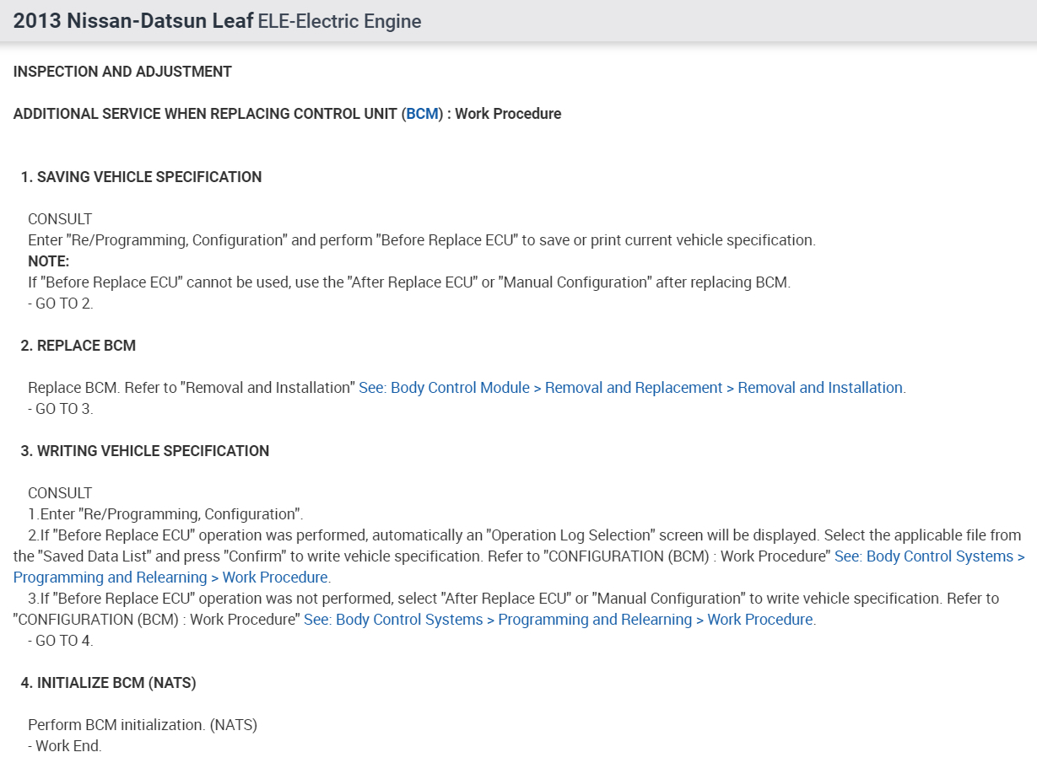1037x763 pixels.
Task: Click the "2013 Nissan-Datsun Leaf" page title
Action: 133,21
